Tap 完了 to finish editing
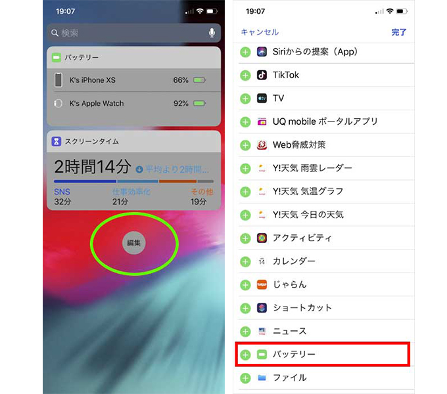The width and height of the screenshot is (447, 394). 398,32
